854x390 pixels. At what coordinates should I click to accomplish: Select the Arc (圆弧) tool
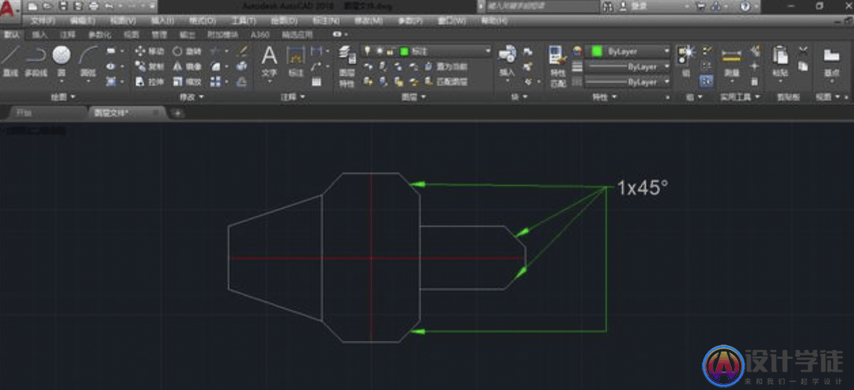pyautogui.click(x=88, y=60)
